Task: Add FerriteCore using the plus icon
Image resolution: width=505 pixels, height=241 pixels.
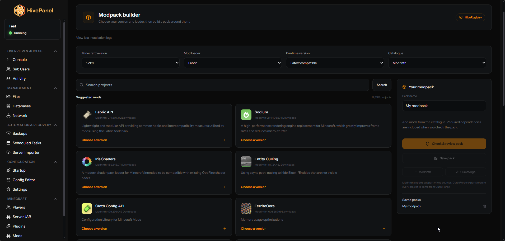Action: coord(384,229)
